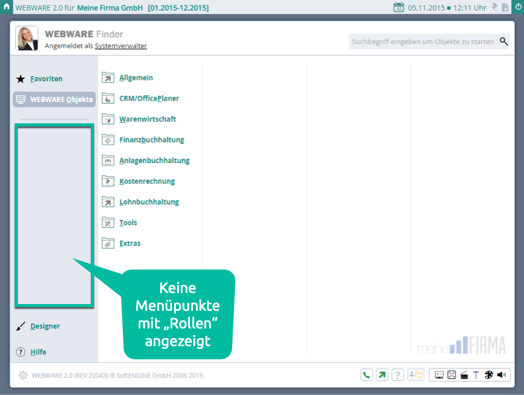Click the power button at top right

[x=517, y=7]
